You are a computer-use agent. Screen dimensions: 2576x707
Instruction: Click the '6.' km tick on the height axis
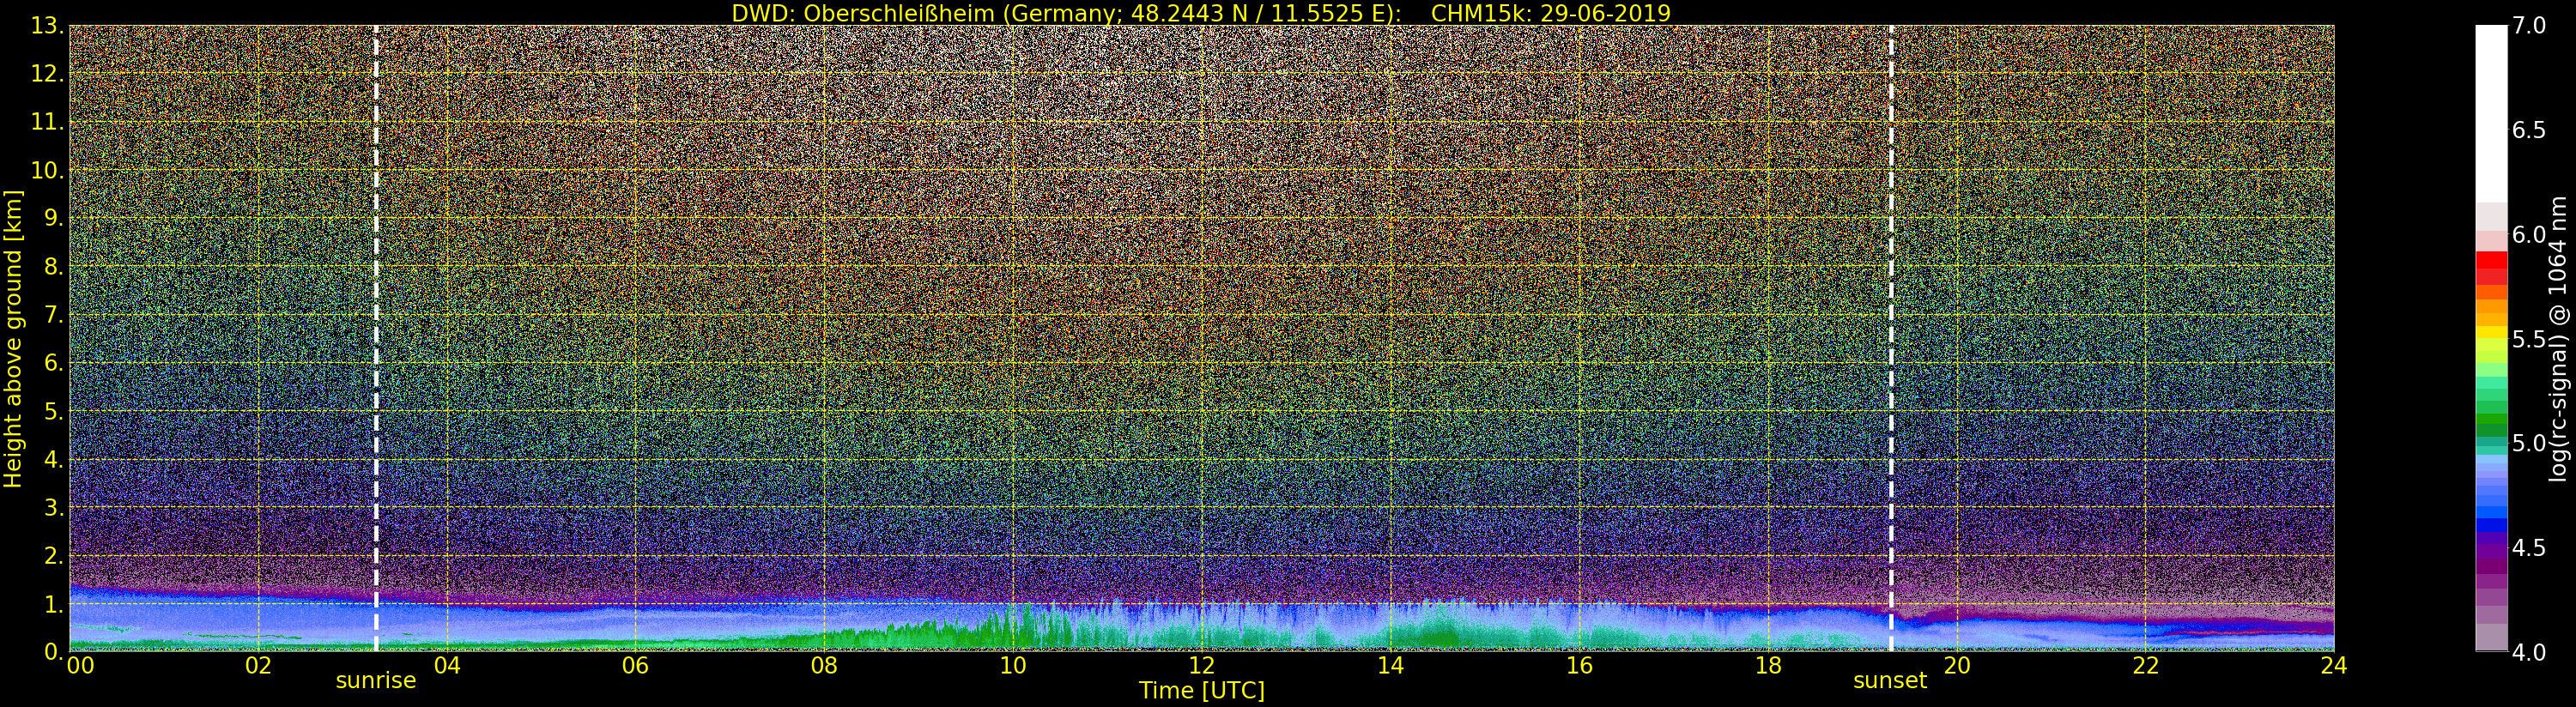click(53, 363)
